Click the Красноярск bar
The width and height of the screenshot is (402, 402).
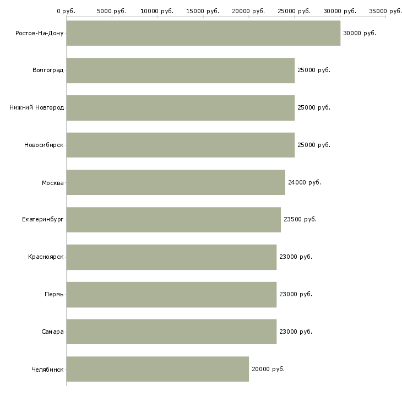point(171,257)
